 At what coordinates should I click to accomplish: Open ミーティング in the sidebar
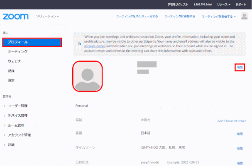pos(17,51)
